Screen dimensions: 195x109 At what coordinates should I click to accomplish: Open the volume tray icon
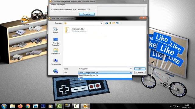178,106
